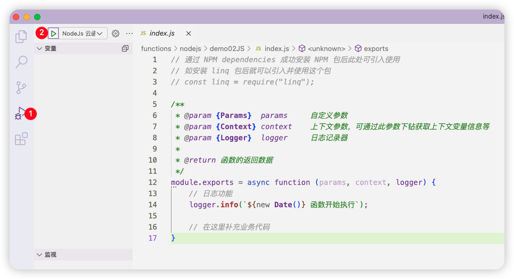Click 'new Date()' expression on line 14
Screen dimensions: 514x279
click(x=279, y=205)
